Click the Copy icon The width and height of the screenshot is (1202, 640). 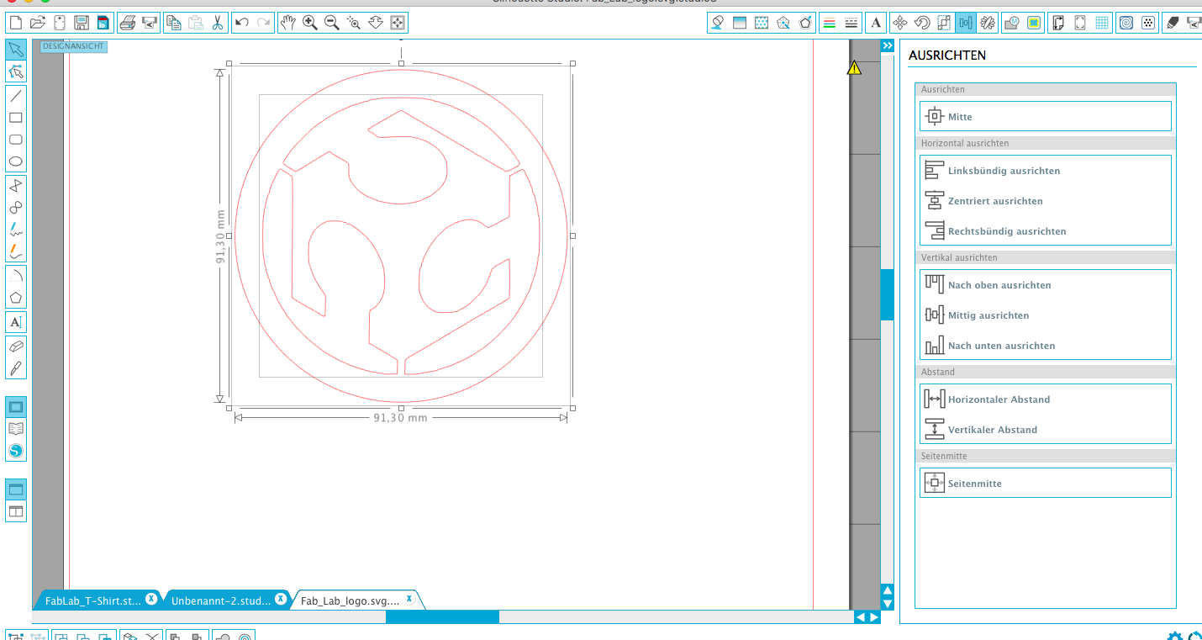tap(172, 23)
